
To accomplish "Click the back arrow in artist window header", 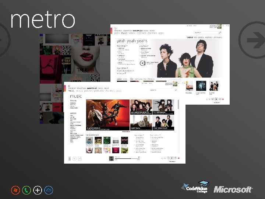I will [x=116, y=28].
